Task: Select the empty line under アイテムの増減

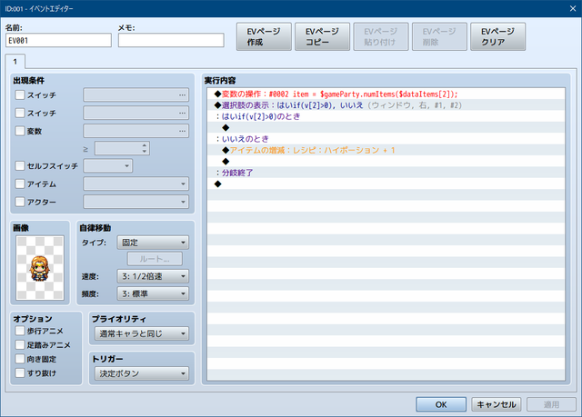Action: (386, 161)
